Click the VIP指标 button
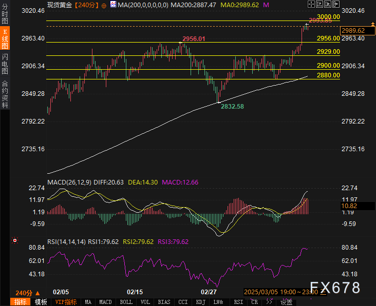The image size is (376, 306). (x=66, y=302)
